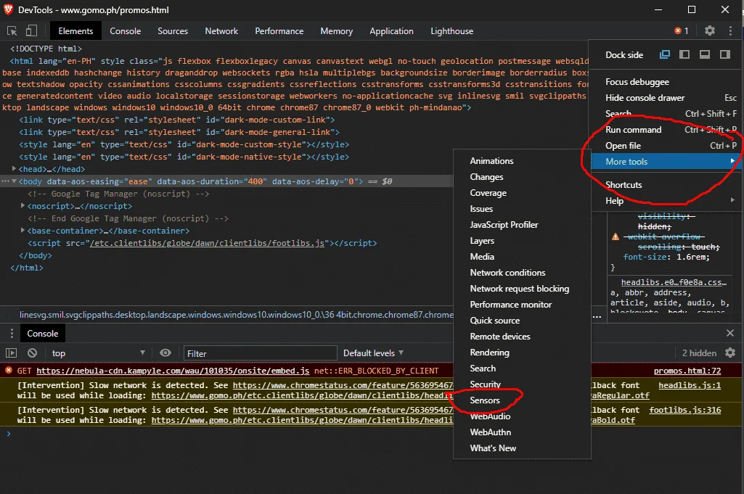Dock DevTools to the right side
The height and width of the screenshot is (494, 744).
click(x=724, y=54)
